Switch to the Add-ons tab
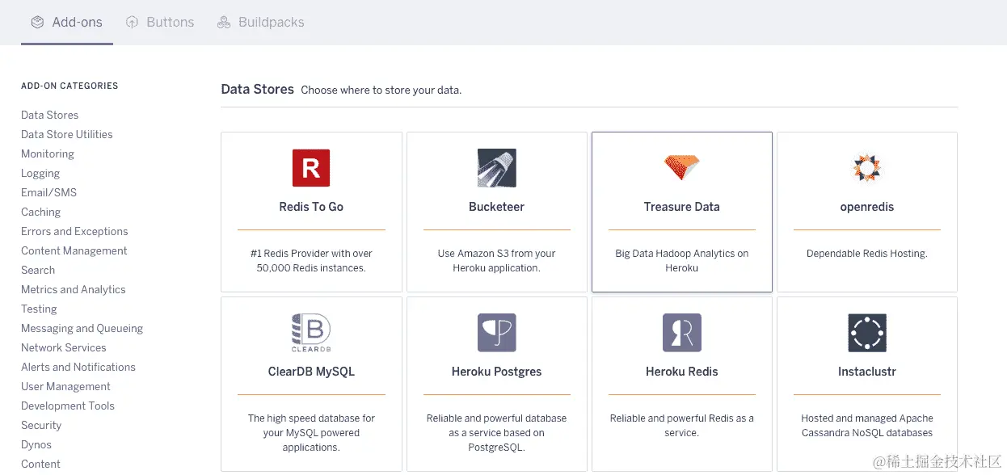The width and height of the screenshot is (1007, 475). point(67,23)
